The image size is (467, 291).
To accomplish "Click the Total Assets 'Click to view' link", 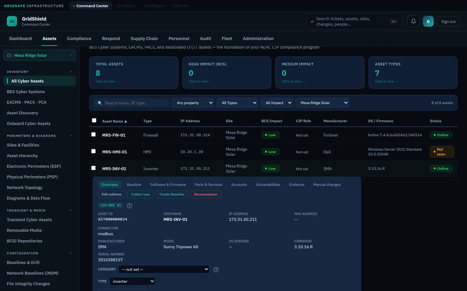I will coord(107,81).
